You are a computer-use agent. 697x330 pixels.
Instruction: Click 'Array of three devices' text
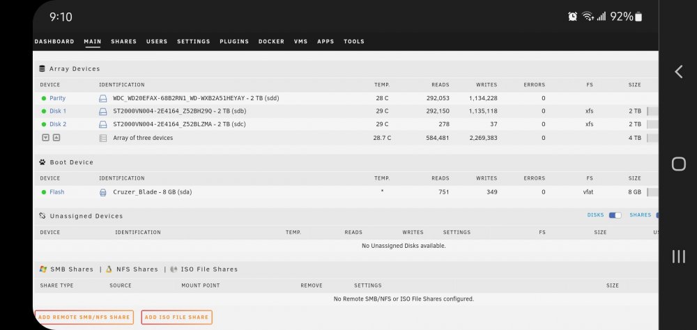(x=143, y=138)
